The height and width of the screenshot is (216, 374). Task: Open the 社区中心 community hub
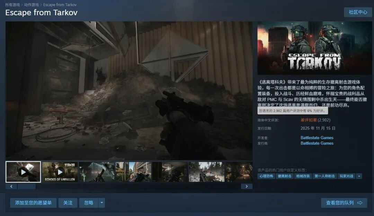(x=358, y=12)
